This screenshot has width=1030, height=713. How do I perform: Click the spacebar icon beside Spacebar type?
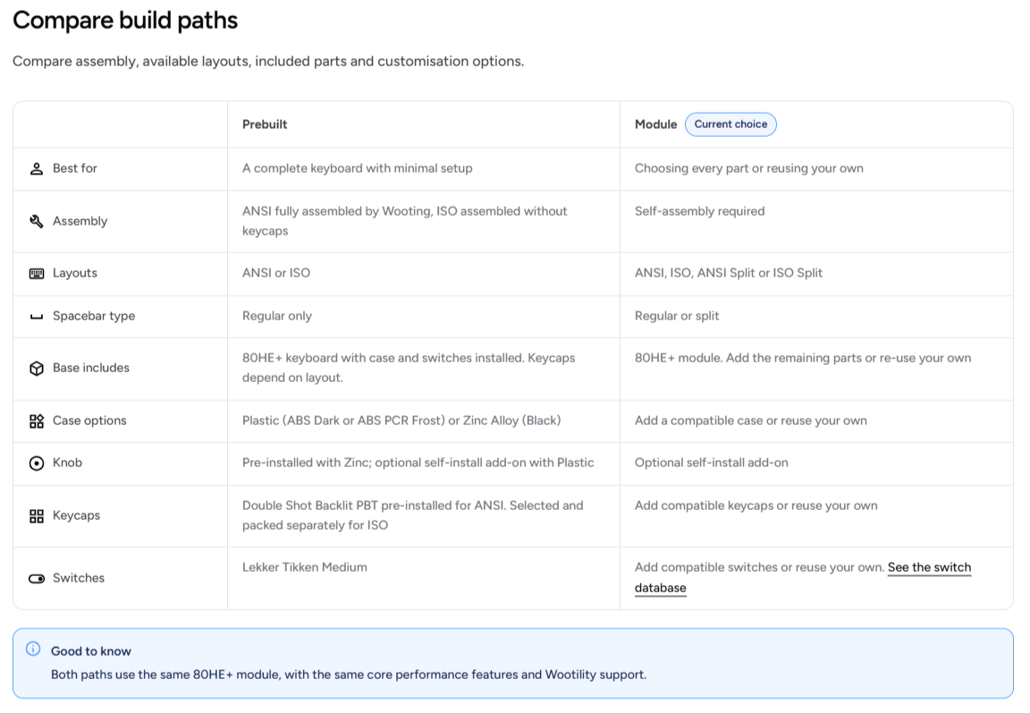pos(37,317)
